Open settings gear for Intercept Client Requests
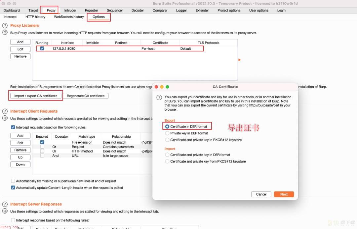357x229 pixels. (x=5, y=118)
